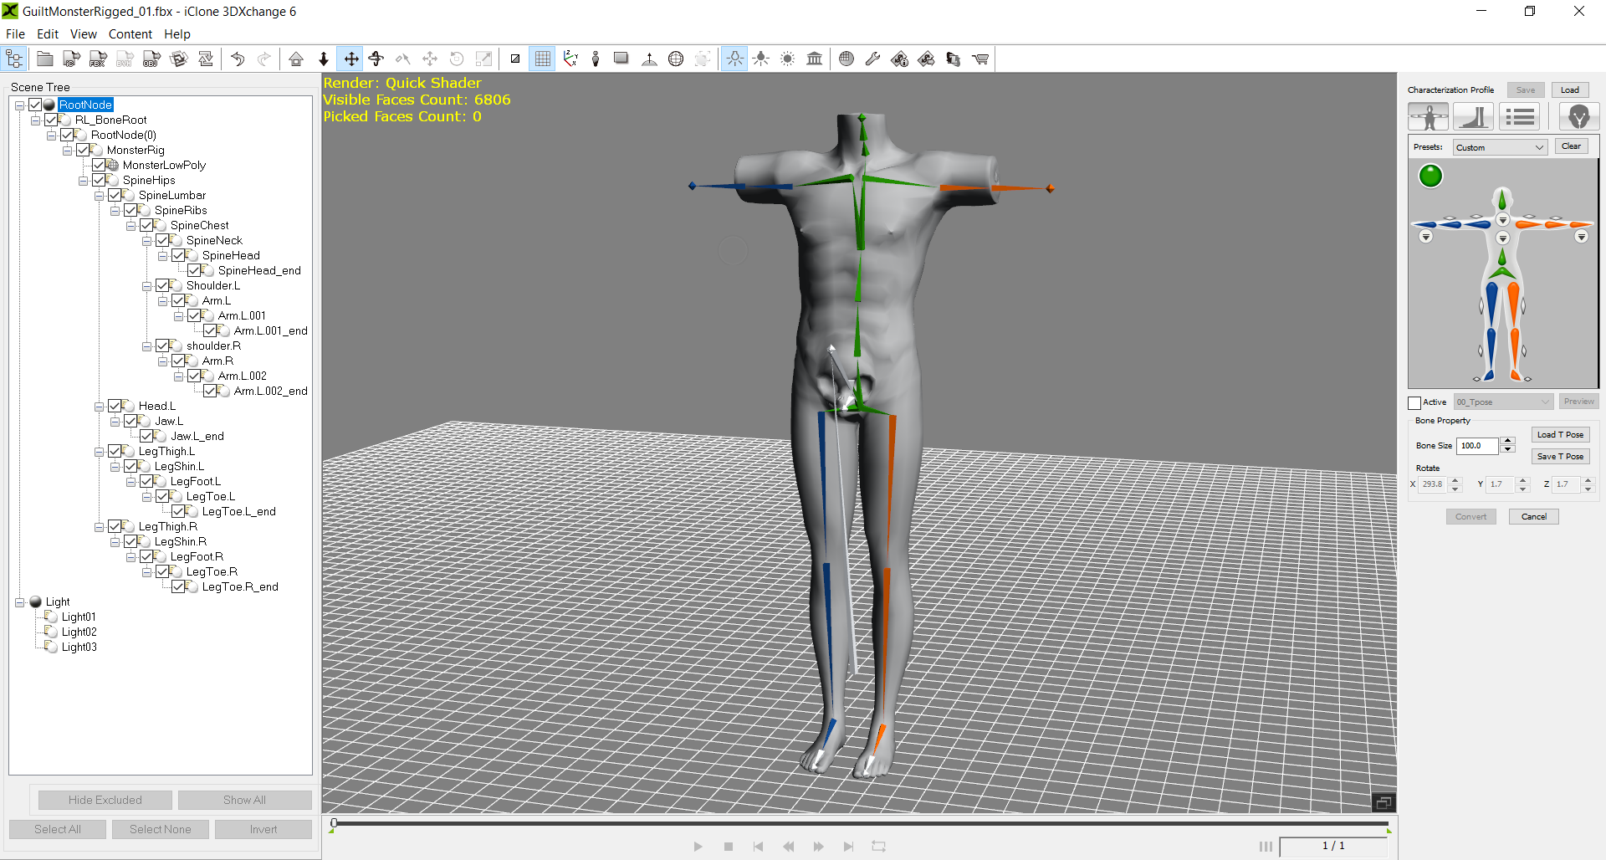Expand the left hand detail arrow
Screen dimensions: 1606x860
coord(1581,237)
